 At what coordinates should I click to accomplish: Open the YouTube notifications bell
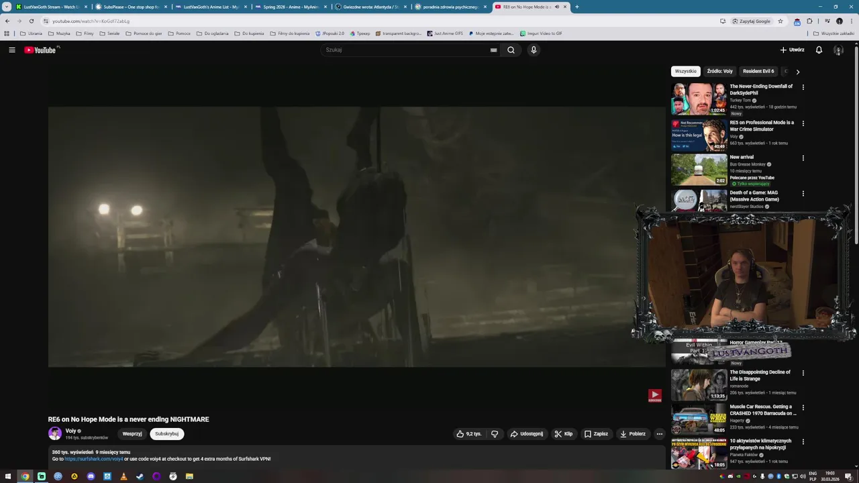(x=819, y=50)
